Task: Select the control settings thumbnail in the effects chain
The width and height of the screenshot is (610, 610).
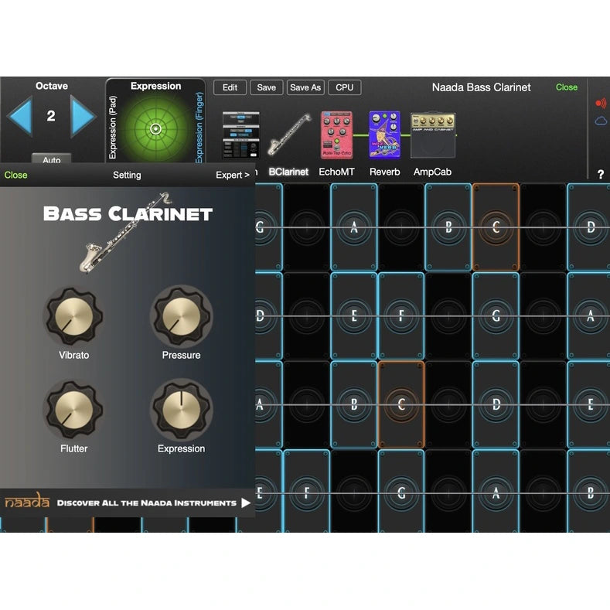Action: click(x=240, y=135)
